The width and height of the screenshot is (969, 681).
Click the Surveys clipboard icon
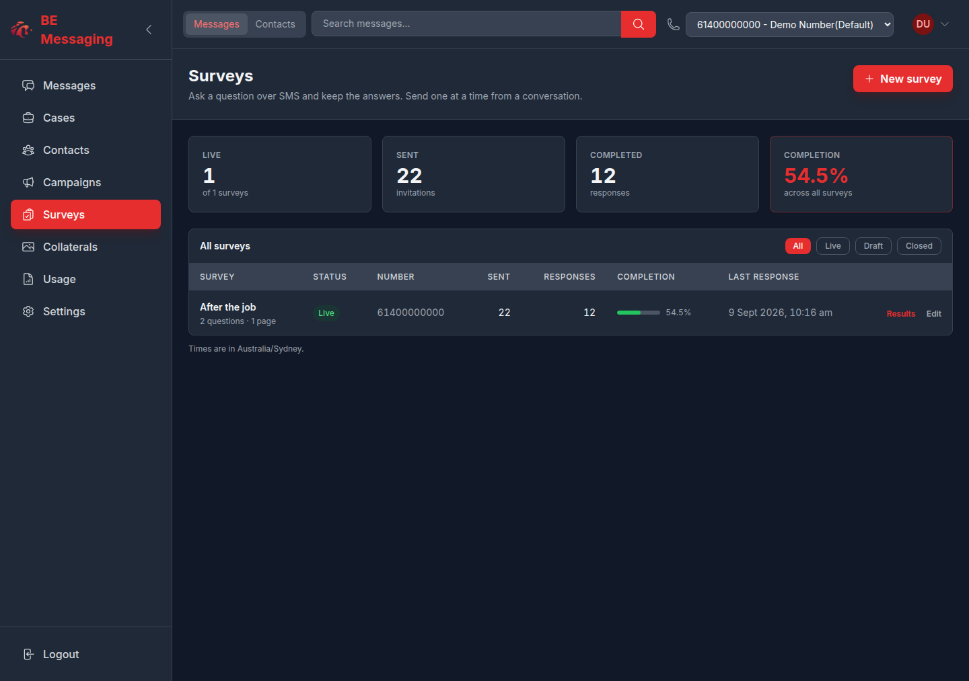[x=28, y=214]
